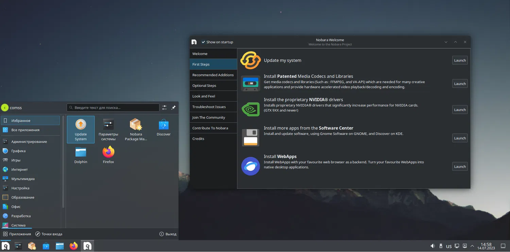
Task: Open the removable devices tray icon
Action: 441,246
